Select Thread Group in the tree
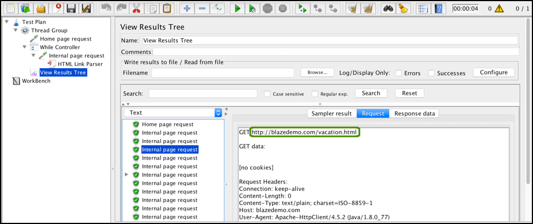Viewport: 533px width, 224px height. (x=49, y=30)
